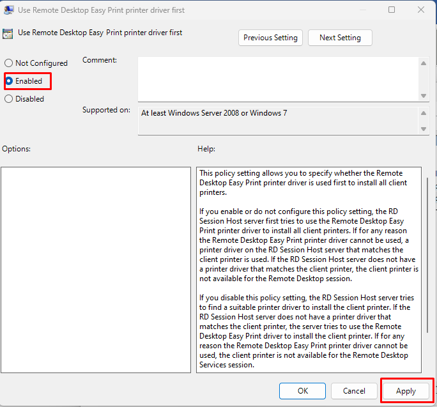Screen dimensions: 437x407
Task: Go to Next Setting
Action: pyautogui.click(x=340, y=38)
